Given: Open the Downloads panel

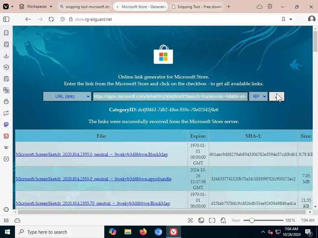Looking at the screenshot, I should tap(6, 56).
